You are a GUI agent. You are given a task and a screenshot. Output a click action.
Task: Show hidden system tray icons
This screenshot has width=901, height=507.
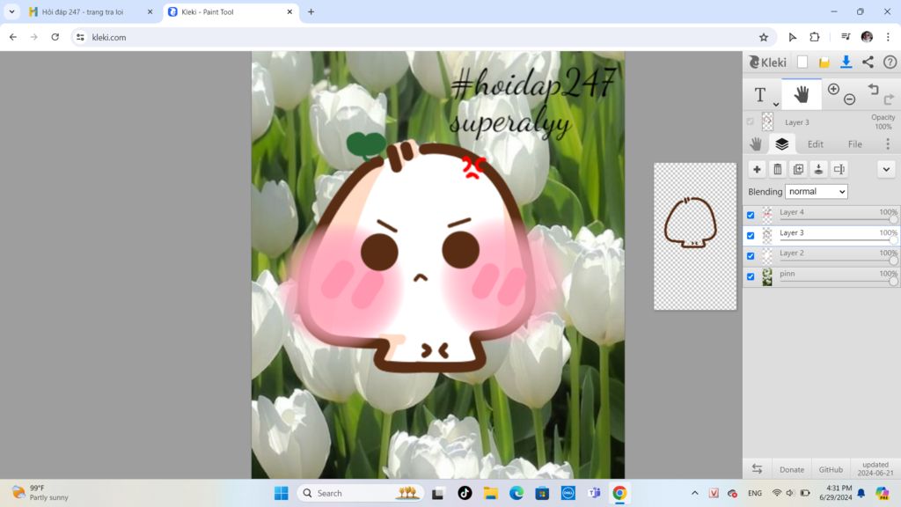pyautogui.click(x=695, y=493)
